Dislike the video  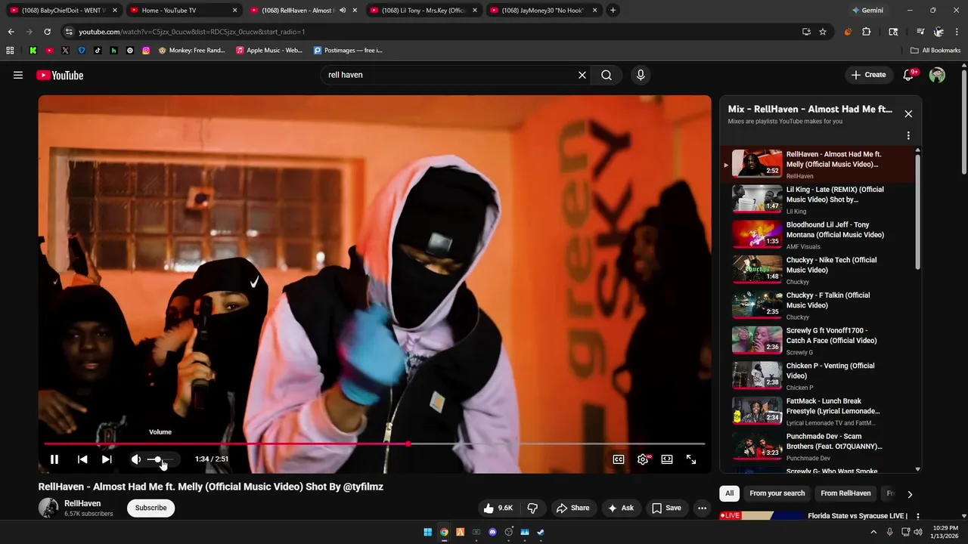[532, 508]
